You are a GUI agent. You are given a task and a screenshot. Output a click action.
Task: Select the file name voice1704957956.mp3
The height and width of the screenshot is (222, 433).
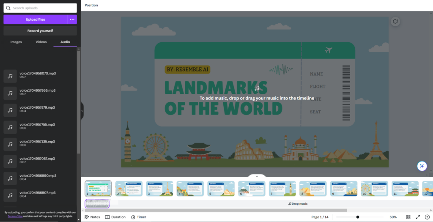[38, 90]
